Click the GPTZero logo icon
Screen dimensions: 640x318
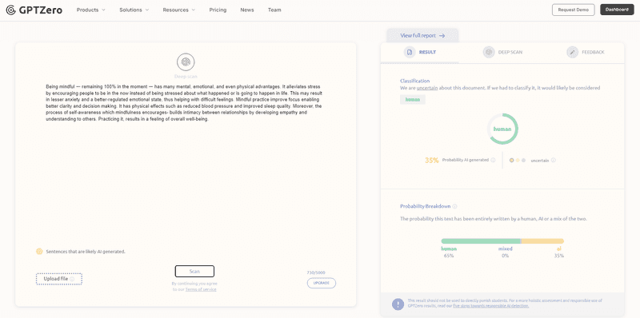point(11,10)
